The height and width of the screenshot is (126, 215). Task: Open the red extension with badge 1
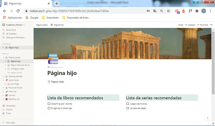(177, 11)
